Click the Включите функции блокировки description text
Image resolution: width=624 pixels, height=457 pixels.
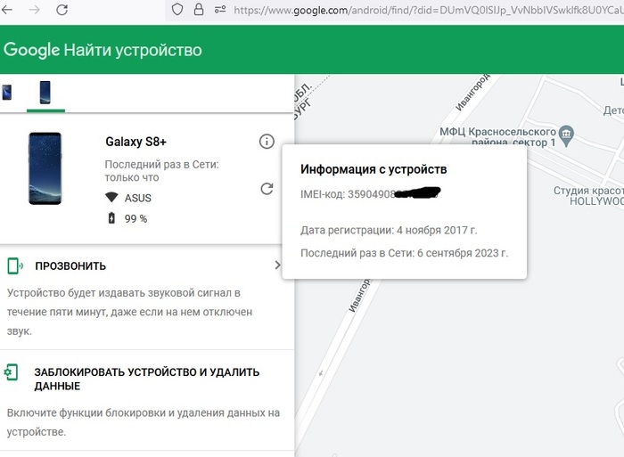pyautogui.click(x=144, y=422)
